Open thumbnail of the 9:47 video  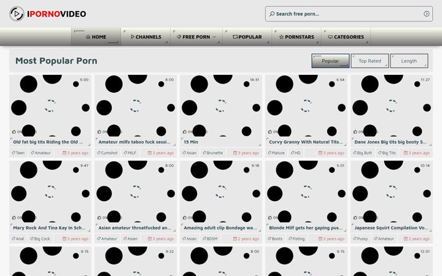(50, 191)
